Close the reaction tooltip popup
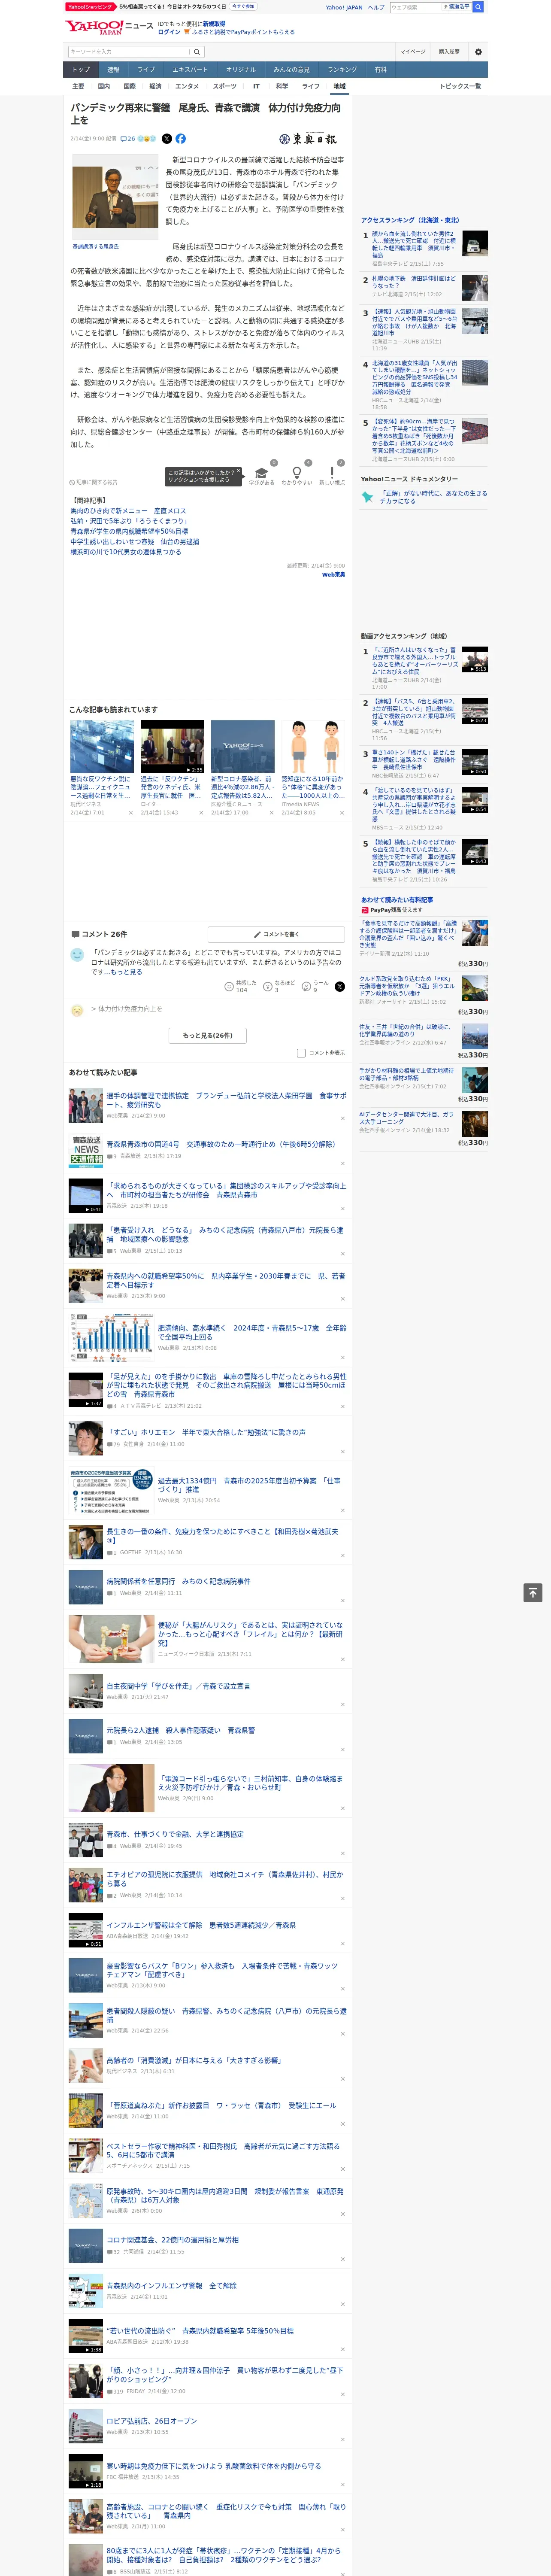Image resolution: width=551 pixels, height=2576 pixels. [x=239, y=472]
